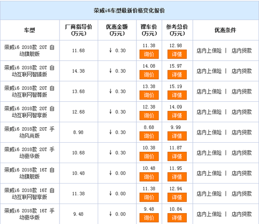Click the 优惠金额 column header
This screenshot has height=224, width=259.
coord(117,30)
